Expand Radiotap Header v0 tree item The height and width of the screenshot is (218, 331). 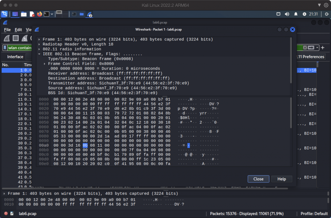[x=39, y=44]
